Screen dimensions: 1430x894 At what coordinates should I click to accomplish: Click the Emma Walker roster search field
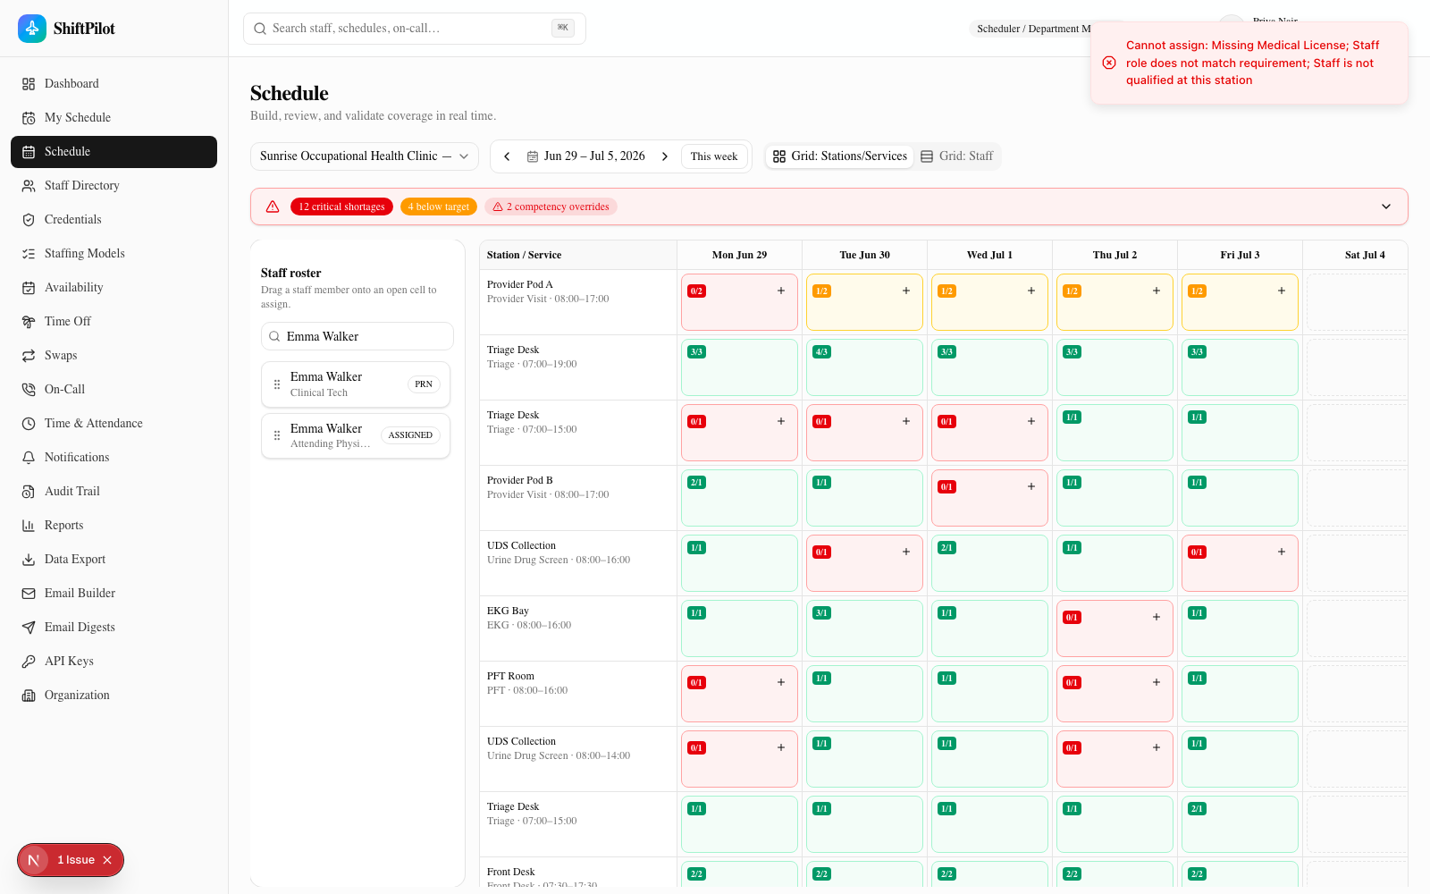(357, 336)
